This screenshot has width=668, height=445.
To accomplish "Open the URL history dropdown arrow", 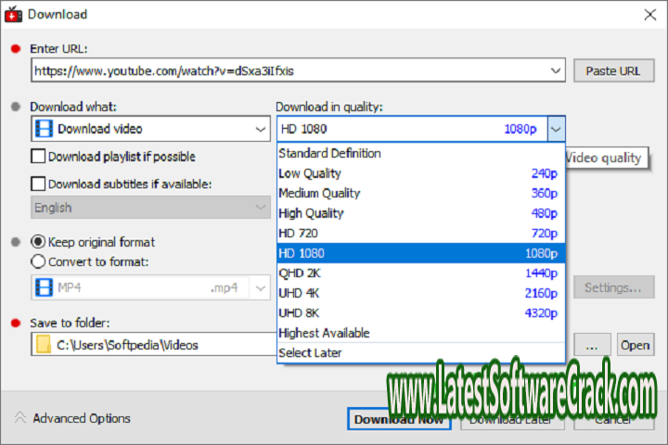I will (x=555, y=70).
